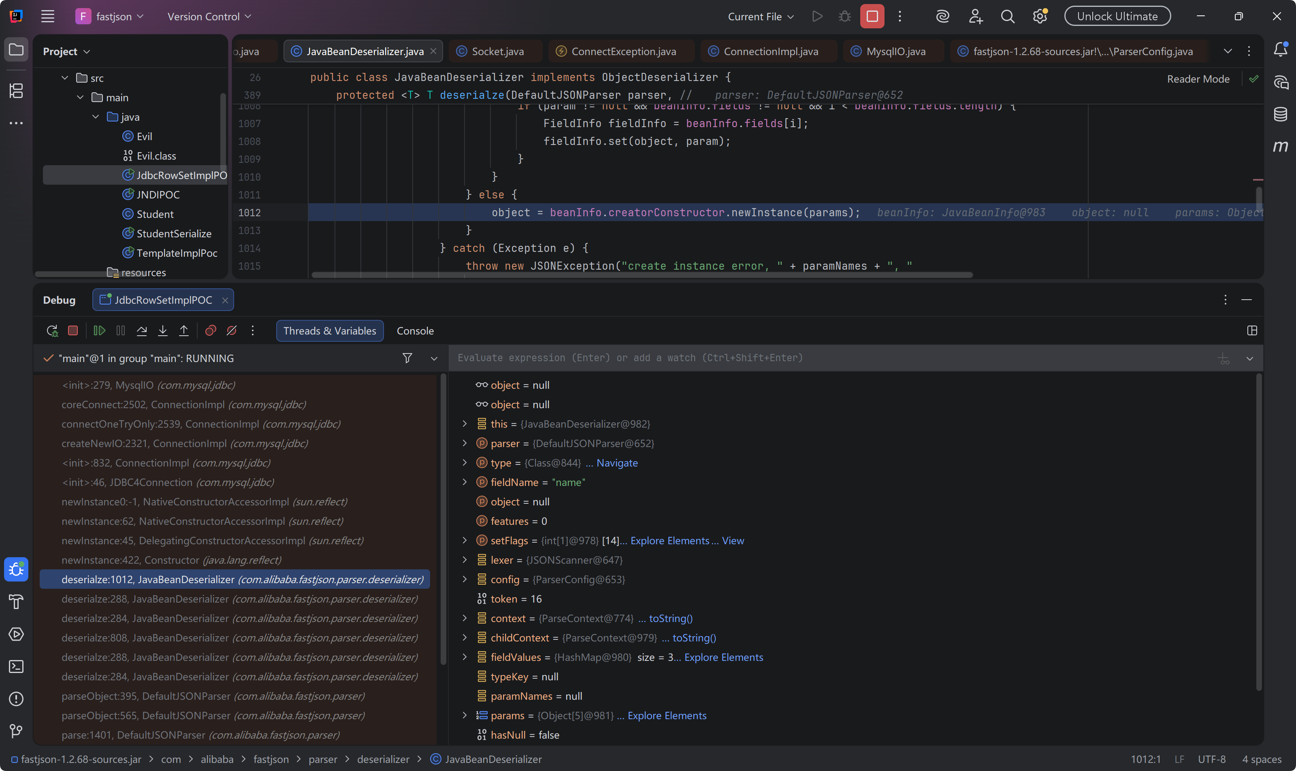The height and width of the screenshot is (771, 1296).
Task: Expand the parser variable node
Action: [465, 443]
